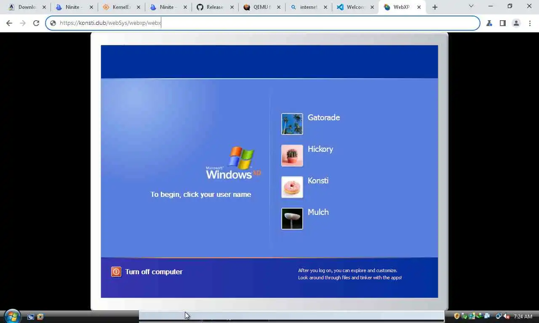Close the WebXP tab
The height and width of the screenshot is (323, 539).
coord(419,7)
